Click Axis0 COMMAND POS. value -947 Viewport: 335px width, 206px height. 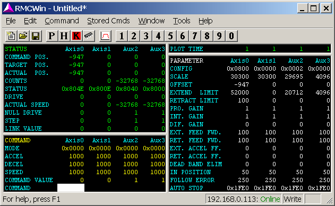pyautogui.click(x=76, y=57)
